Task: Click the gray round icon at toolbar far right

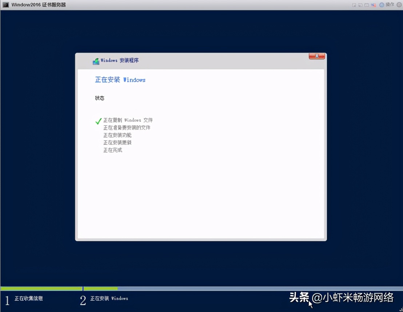Action: tap(399, 5)
